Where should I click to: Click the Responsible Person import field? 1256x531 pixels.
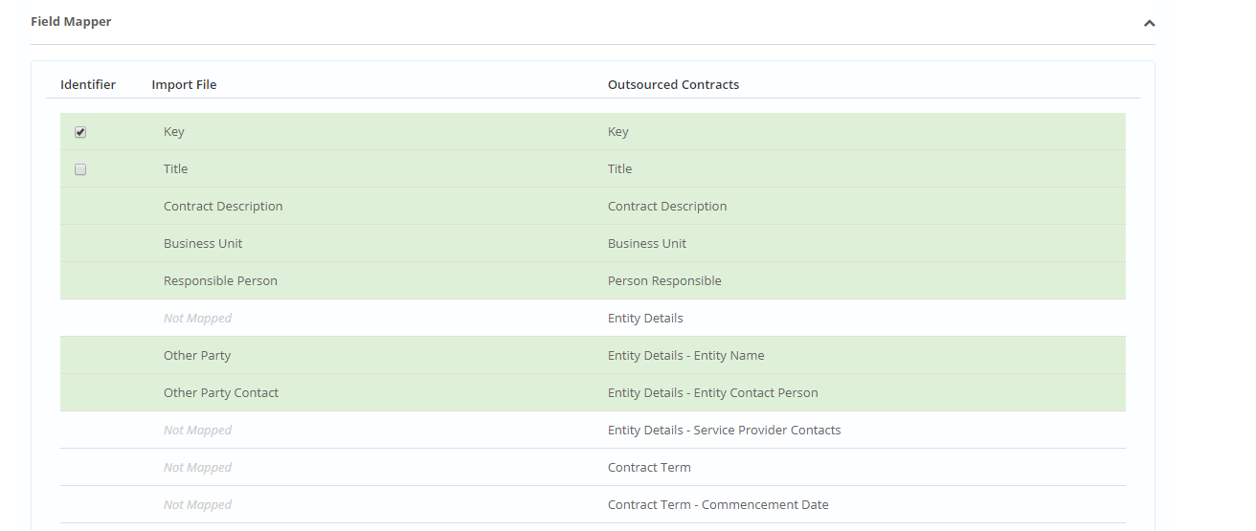pyautogui.click(x=220, y=281)
